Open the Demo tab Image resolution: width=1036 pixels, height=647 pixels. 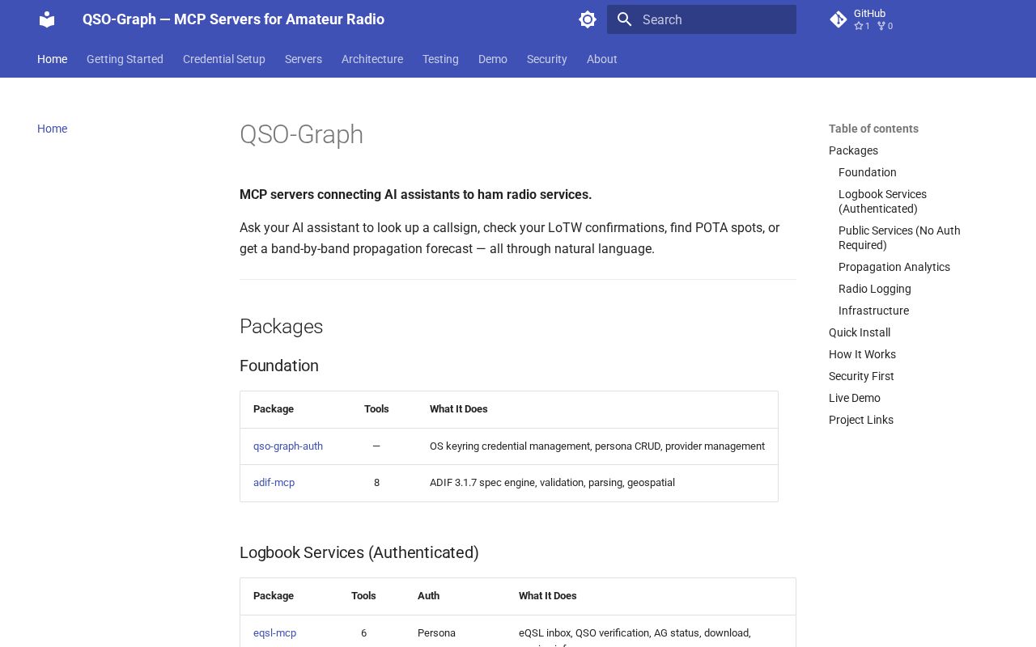pos(493,59)
